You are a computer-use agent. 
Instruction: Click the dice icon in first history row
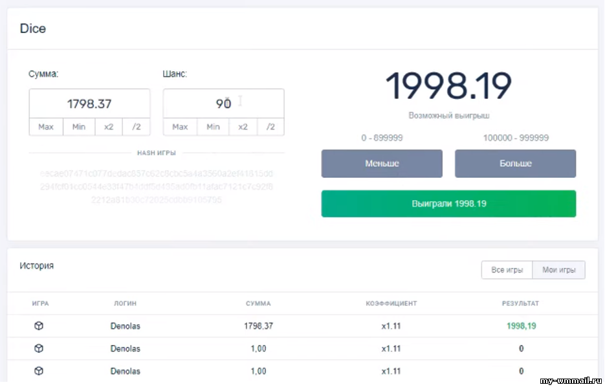pyautogui.click(x=39, y=326)
